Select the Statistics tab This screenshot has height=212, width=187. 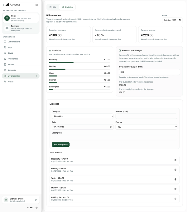pyautogui.click(x=67, y=7)
